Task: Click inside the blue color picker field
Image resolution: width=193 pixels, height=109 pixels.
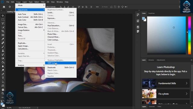Action: (166, 35)
